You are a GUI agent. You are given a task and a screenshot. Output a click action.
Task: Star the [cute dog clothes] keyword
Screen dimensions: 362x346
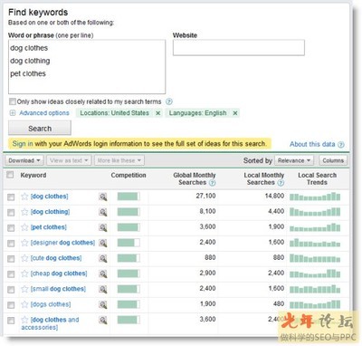24,258
